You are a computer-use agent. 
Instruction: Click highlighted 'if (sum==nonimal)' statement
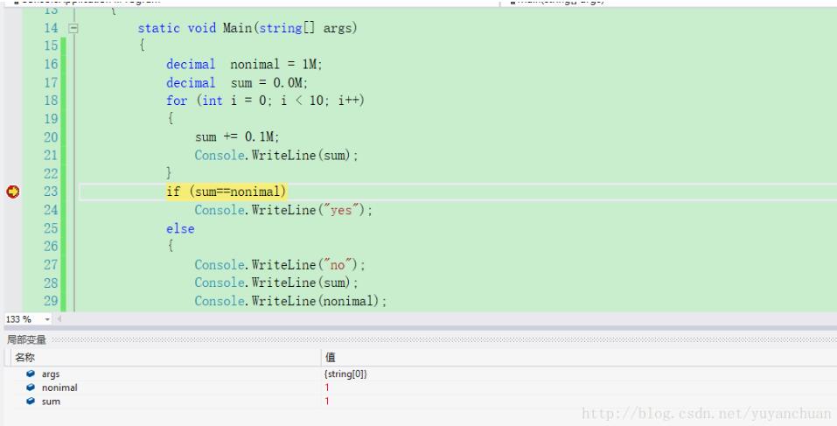coord(227,192)
